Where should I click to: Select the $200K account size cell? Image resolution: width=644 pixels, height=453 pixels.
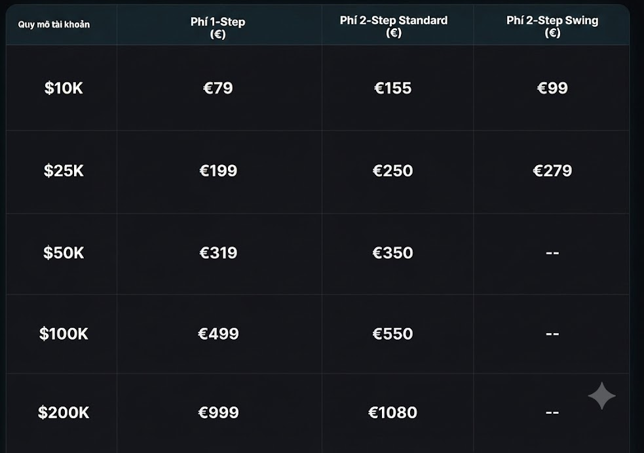pyautogui.click(x=64, y=412)
